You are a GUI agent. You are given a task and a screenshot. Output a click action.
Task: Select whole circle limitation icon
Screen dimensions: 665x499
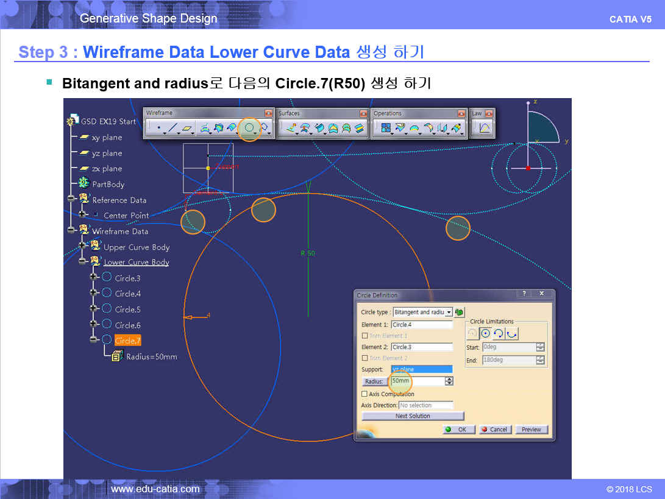pos(485,333)
